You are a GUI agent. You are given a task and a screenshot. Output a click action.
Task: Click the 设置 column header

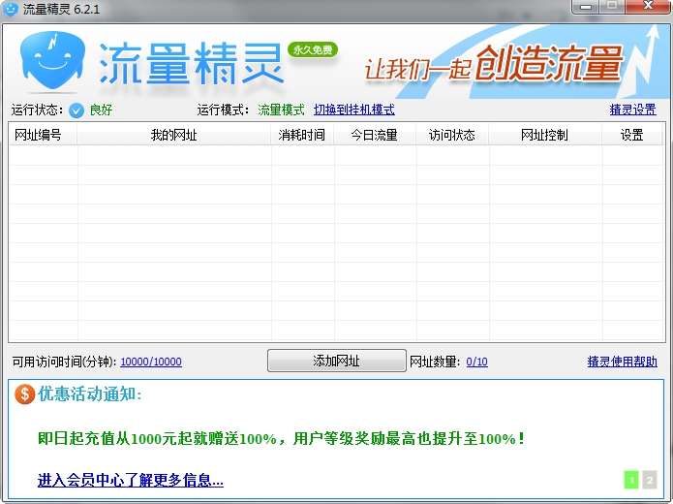631,135
